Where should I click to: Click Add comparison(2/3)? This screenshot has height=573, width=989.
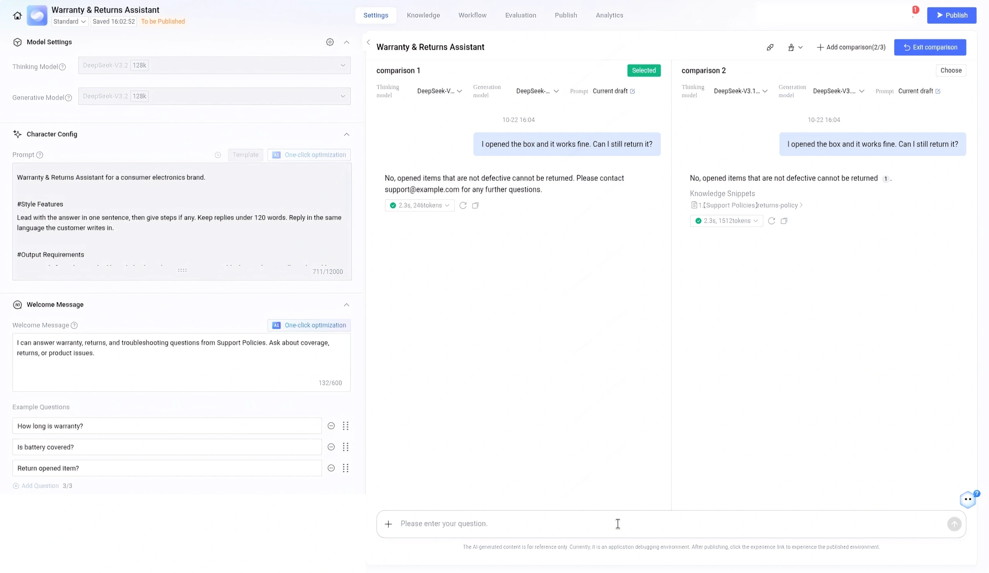click(851, 47)
